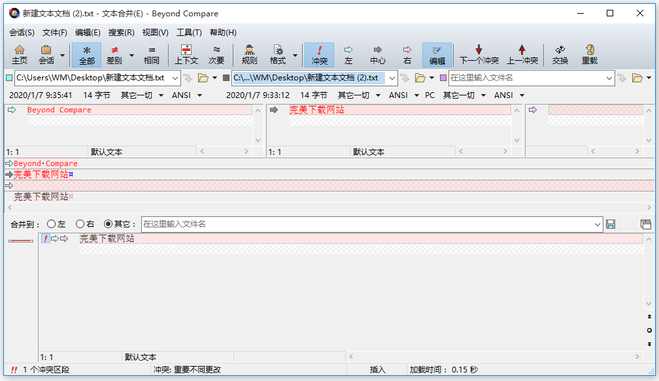Click the 交换 (Swap) toolbar icon
659x381 pixels.
(560, 55)
